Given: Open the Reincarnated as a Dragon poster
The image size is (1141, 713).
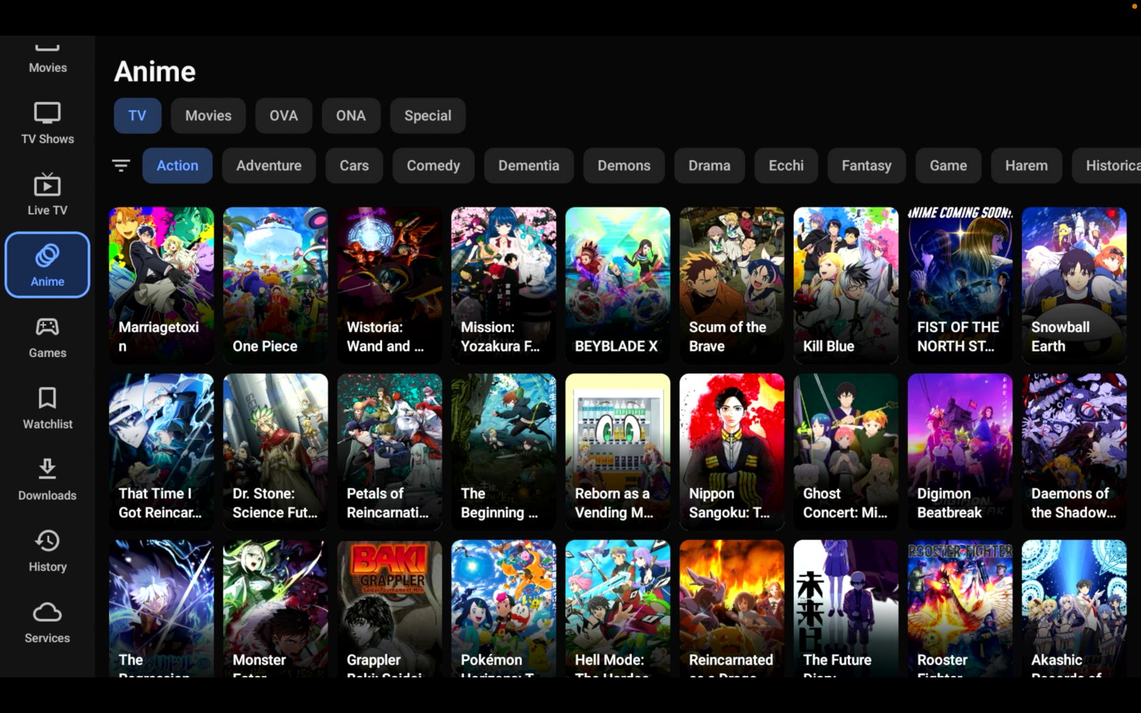Looking at the screenshot, I should point(732,608).
